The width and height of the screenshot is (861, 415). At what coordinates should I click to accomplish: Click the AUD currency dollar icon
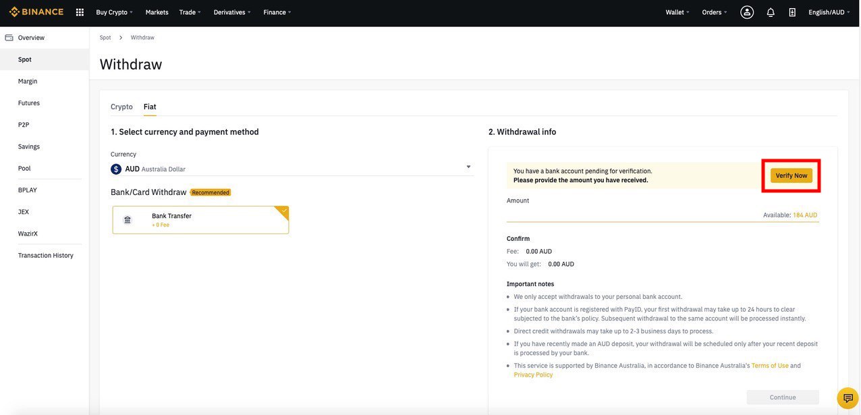click(116, 169)
